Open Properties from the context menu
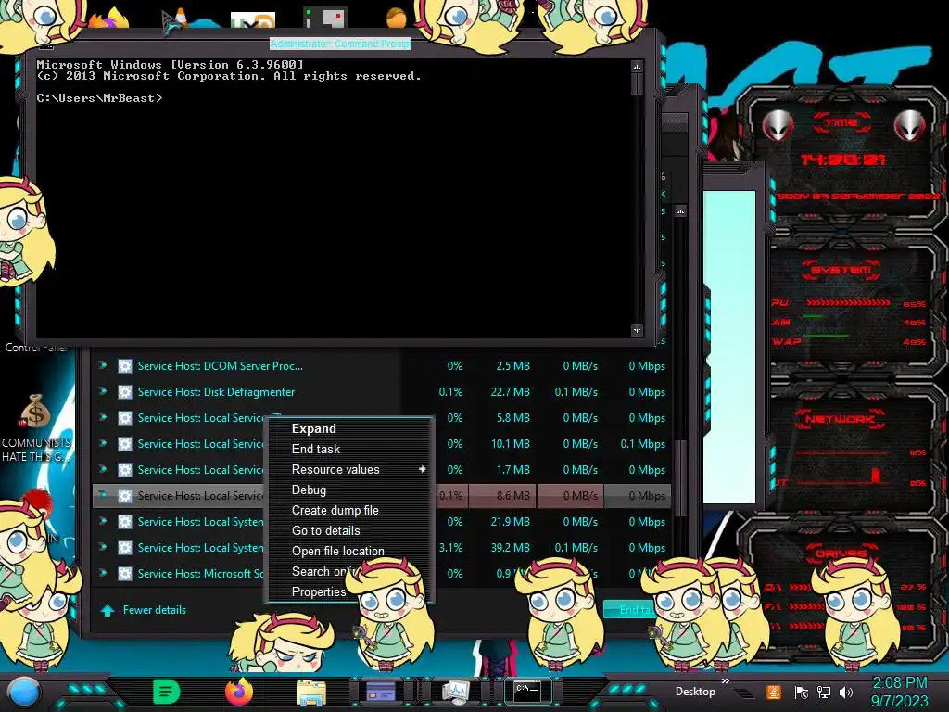 coord(319,592)
